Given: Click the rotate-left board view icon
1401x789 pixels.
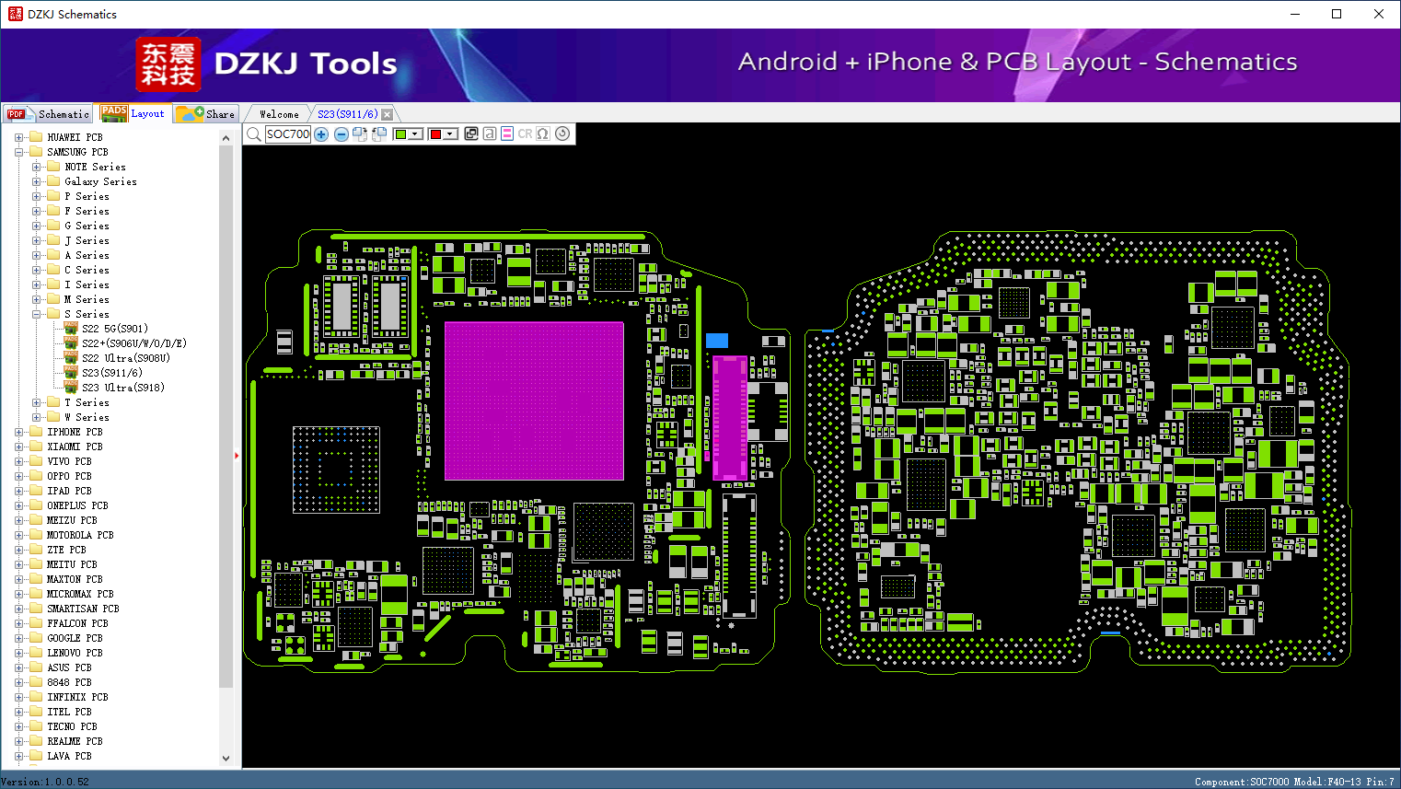Looking at the screenshot, I should point(378,134).
